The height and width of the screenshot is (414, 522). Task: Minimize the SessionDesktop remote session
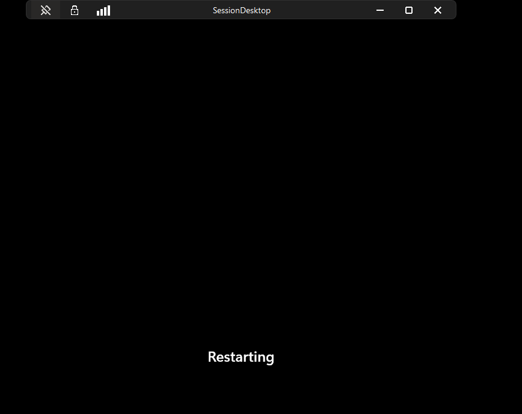(x=380, y=10)
